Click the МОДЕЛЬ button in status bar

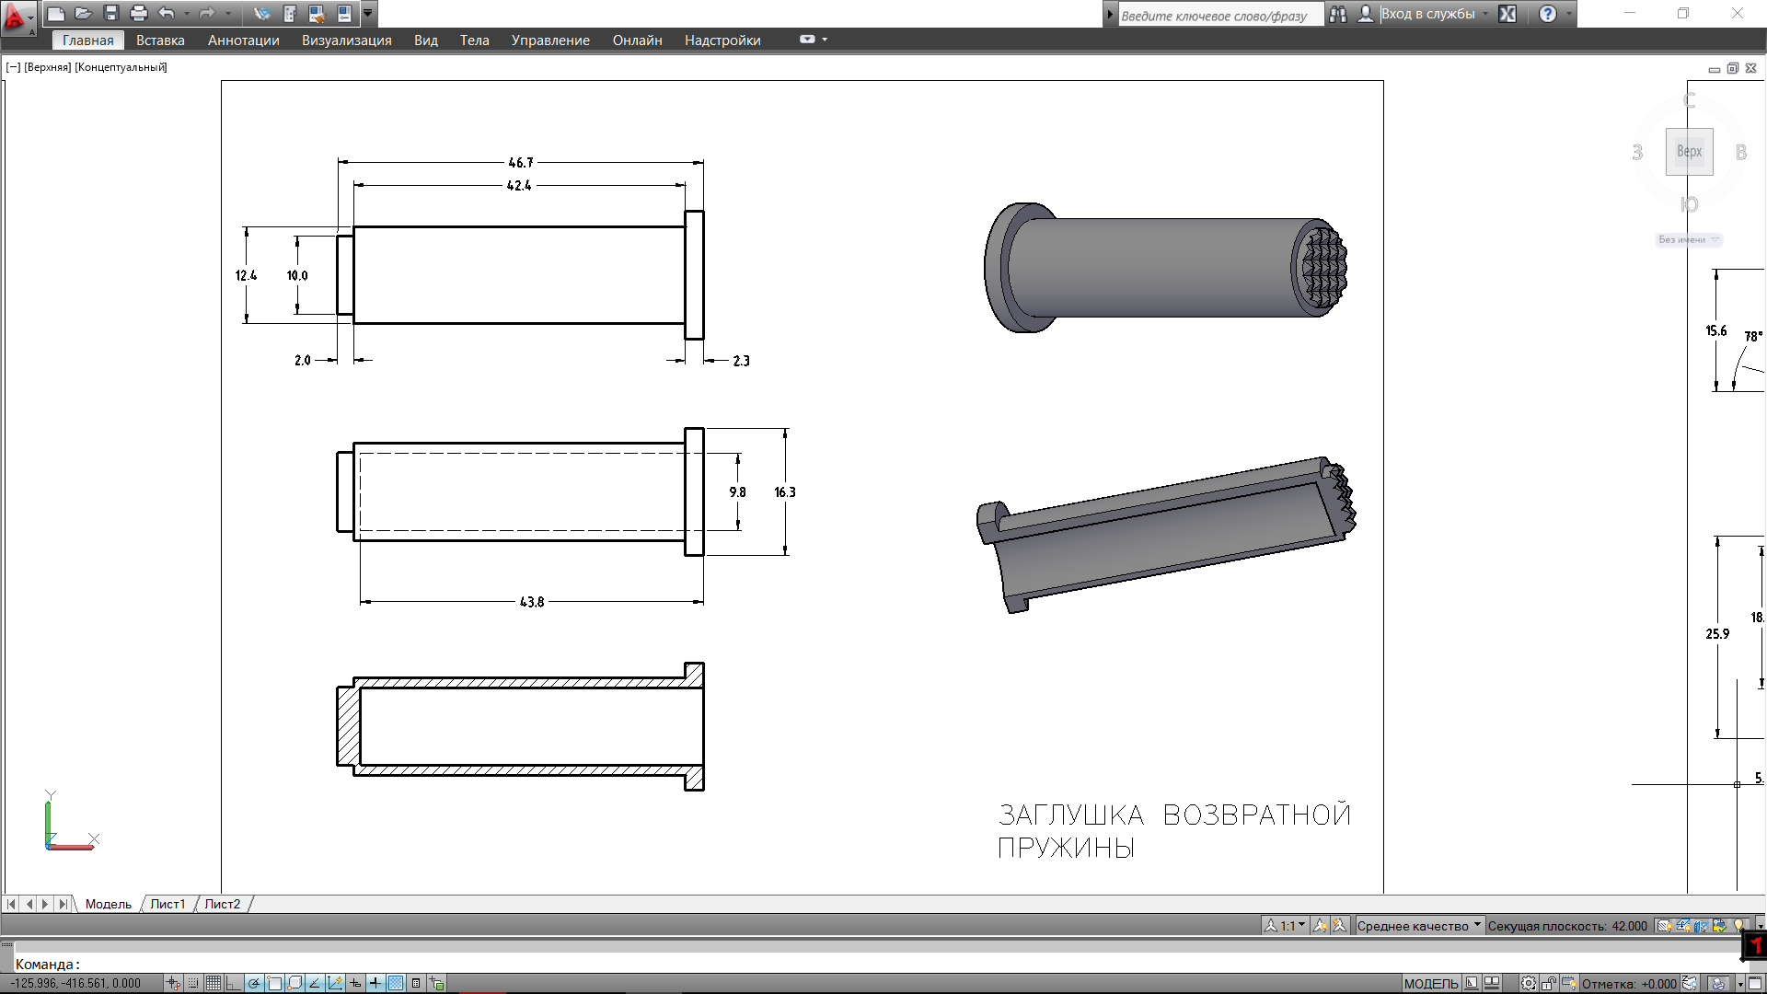1430,983
